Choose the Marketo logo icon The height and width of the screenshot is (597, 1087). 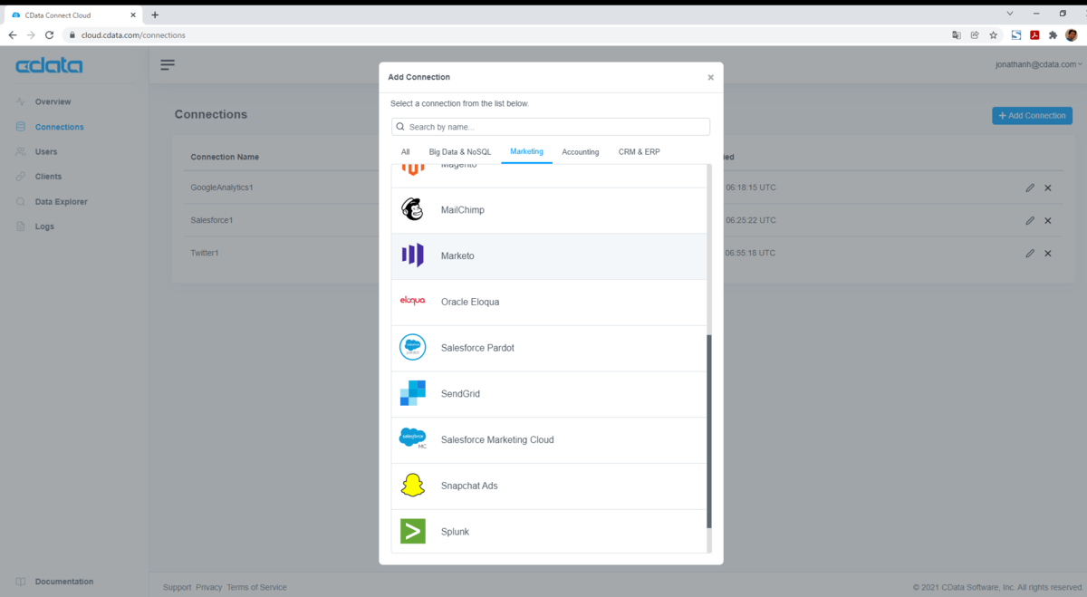click(x=412, y=255)
